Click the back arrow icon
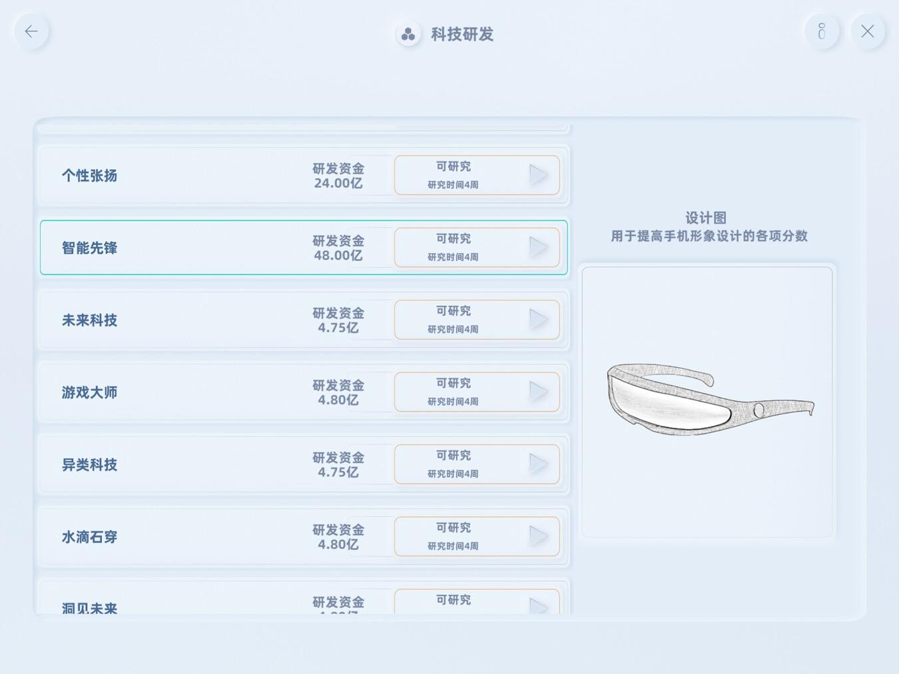 31,31
